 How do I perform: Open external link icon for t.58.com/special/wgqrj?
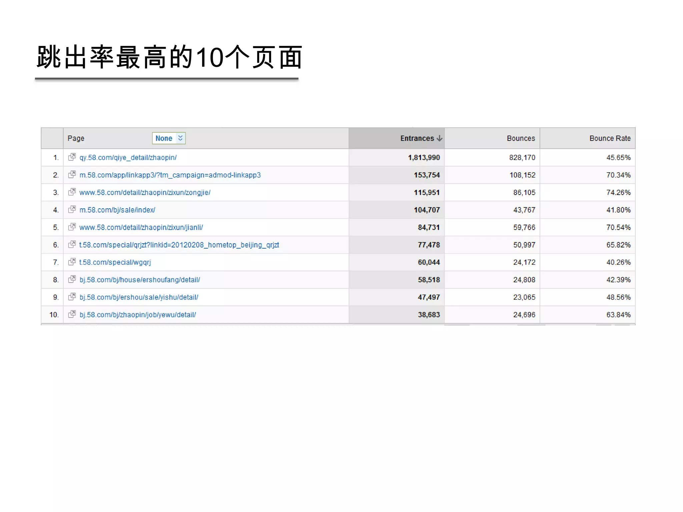coord(72,262)
